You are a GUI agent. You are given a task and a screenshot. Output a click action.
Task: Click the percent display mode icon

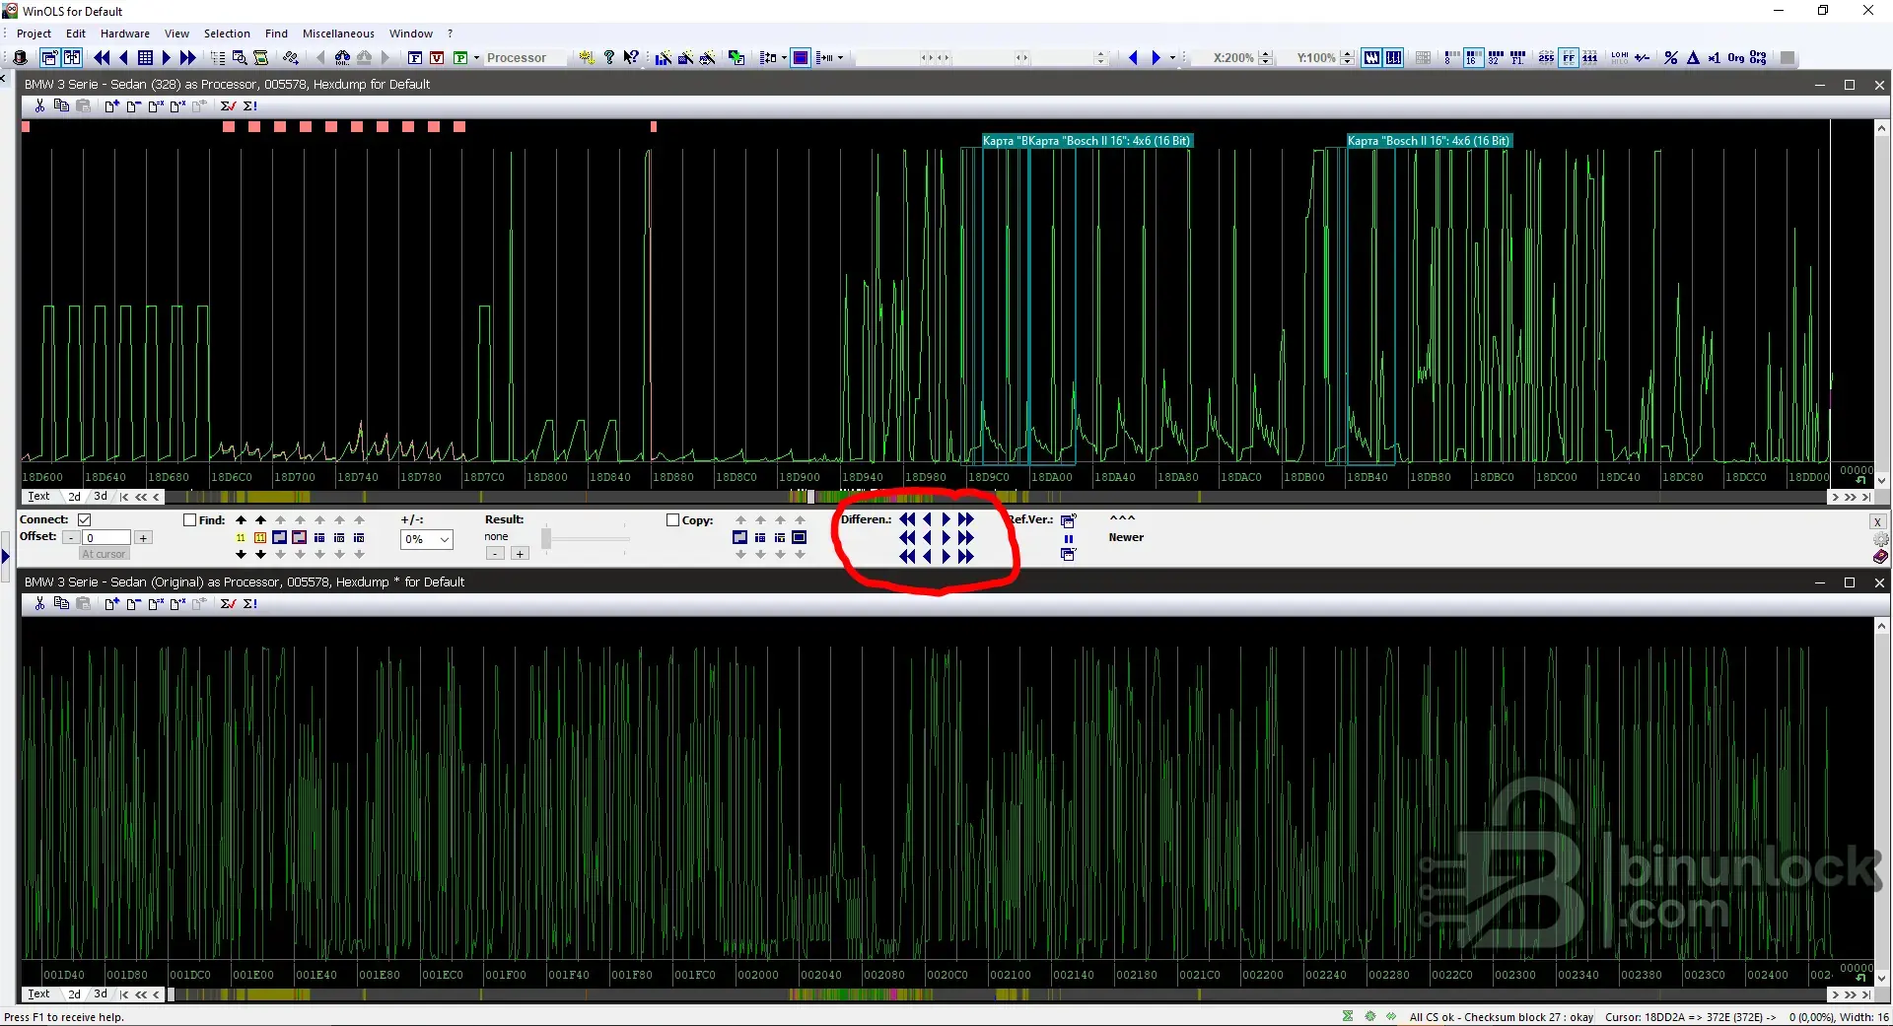(1670, 58)
